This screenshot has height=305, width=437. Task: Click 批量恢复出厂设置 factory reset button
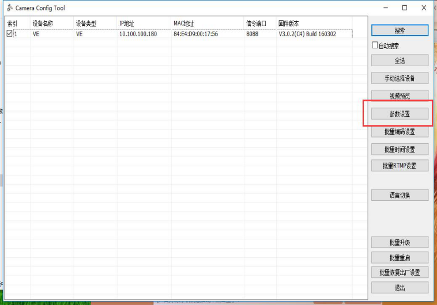click(400, 272)
